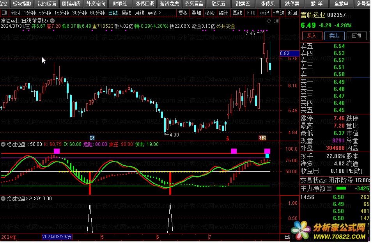Click the 融卖五 button
Image resolution: width=372 pixels, height=243 pixels.
coord(243,4)
